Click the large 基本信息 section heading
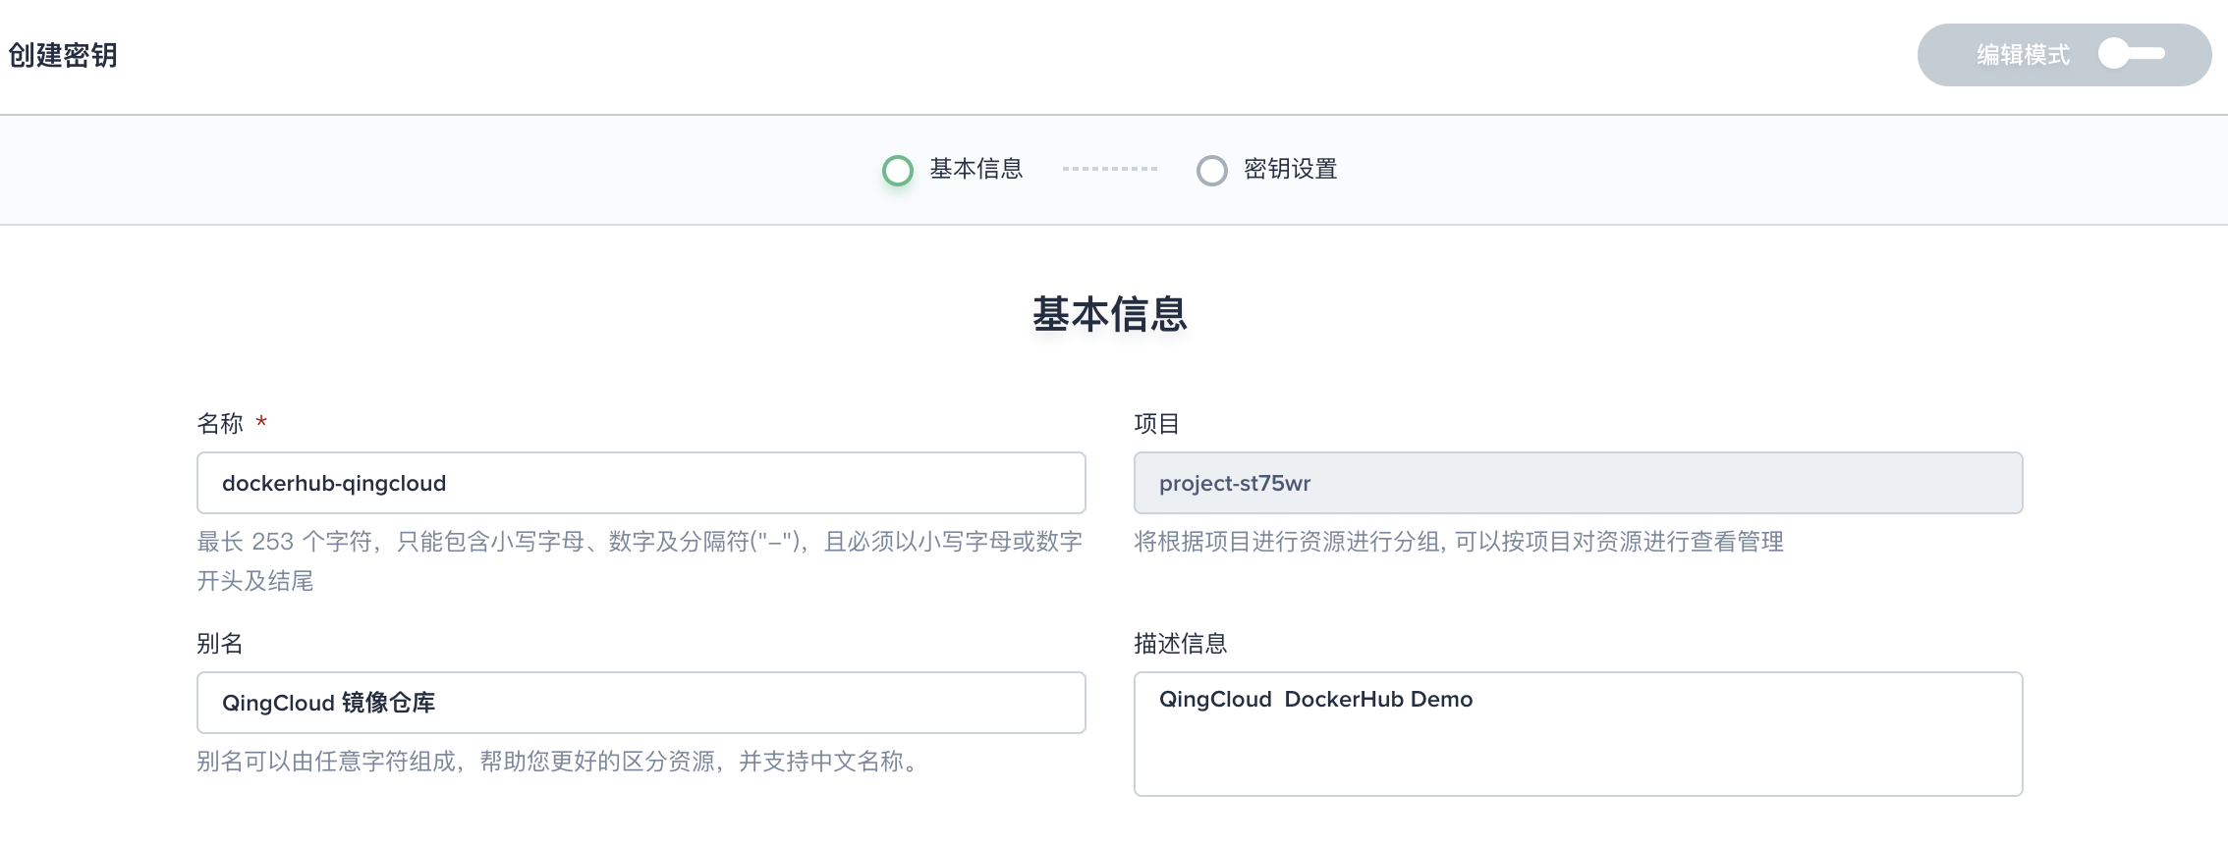Viewport: 2228px width, 844px height. point(1109,315)
